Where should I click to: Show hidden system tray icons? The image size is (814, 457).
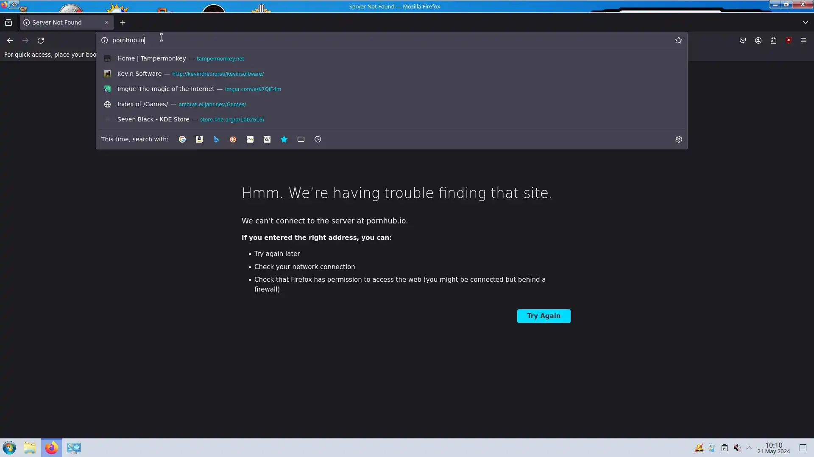[x=749, y=448]
